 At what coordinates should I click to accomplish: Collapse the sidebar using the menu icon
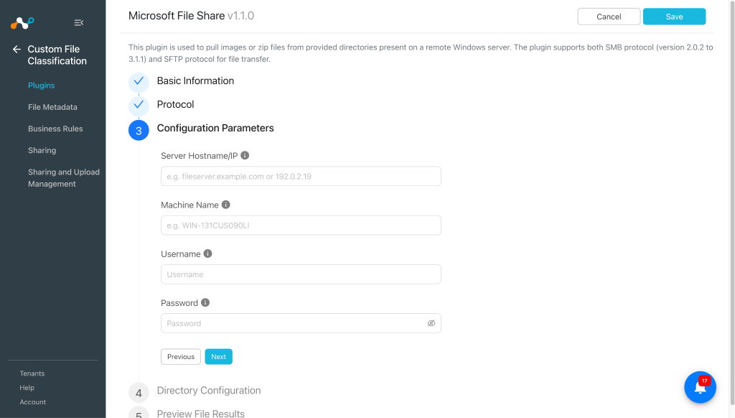point(79,22)
